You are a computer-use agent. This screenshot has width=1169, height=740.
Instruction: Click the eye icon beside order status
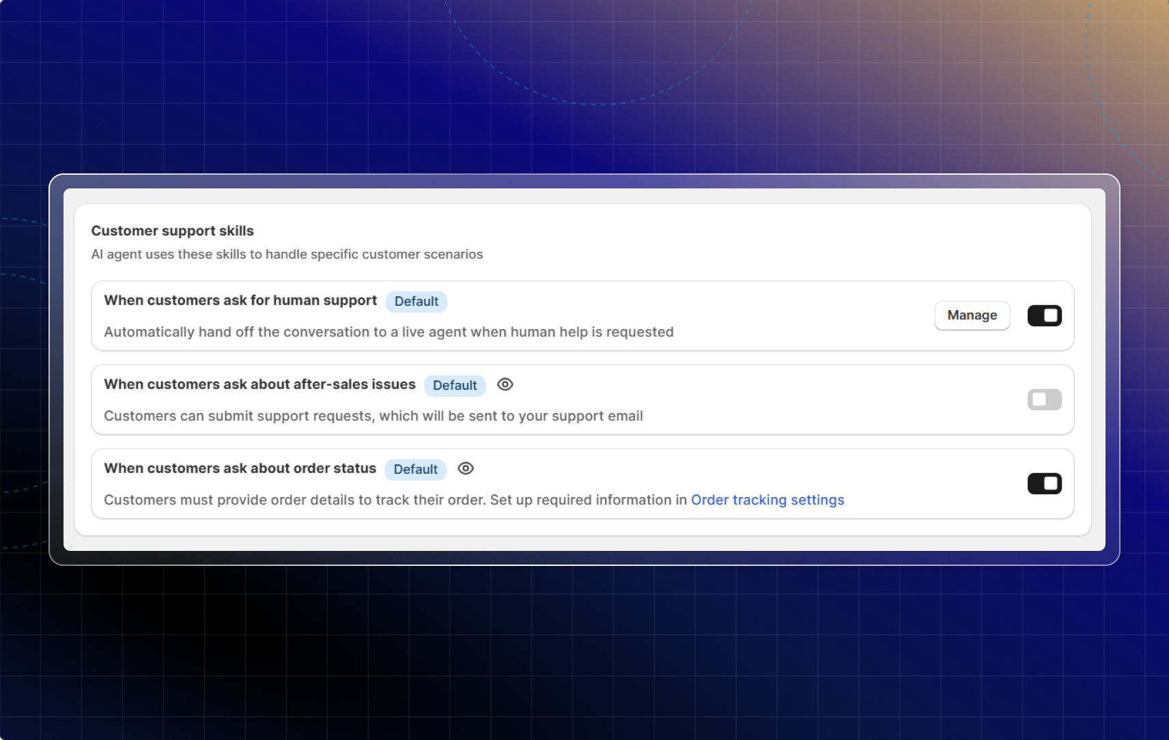pyautogui.click(x=466, y=468)
